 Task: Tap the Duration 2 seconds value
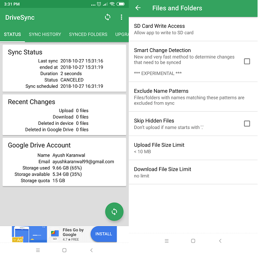71,73
